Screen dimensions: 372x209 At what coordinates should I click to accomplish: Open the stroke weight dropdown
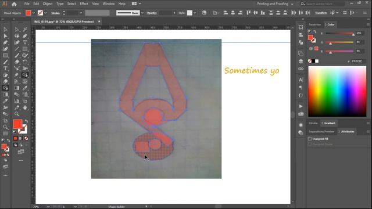click(81, 13)
